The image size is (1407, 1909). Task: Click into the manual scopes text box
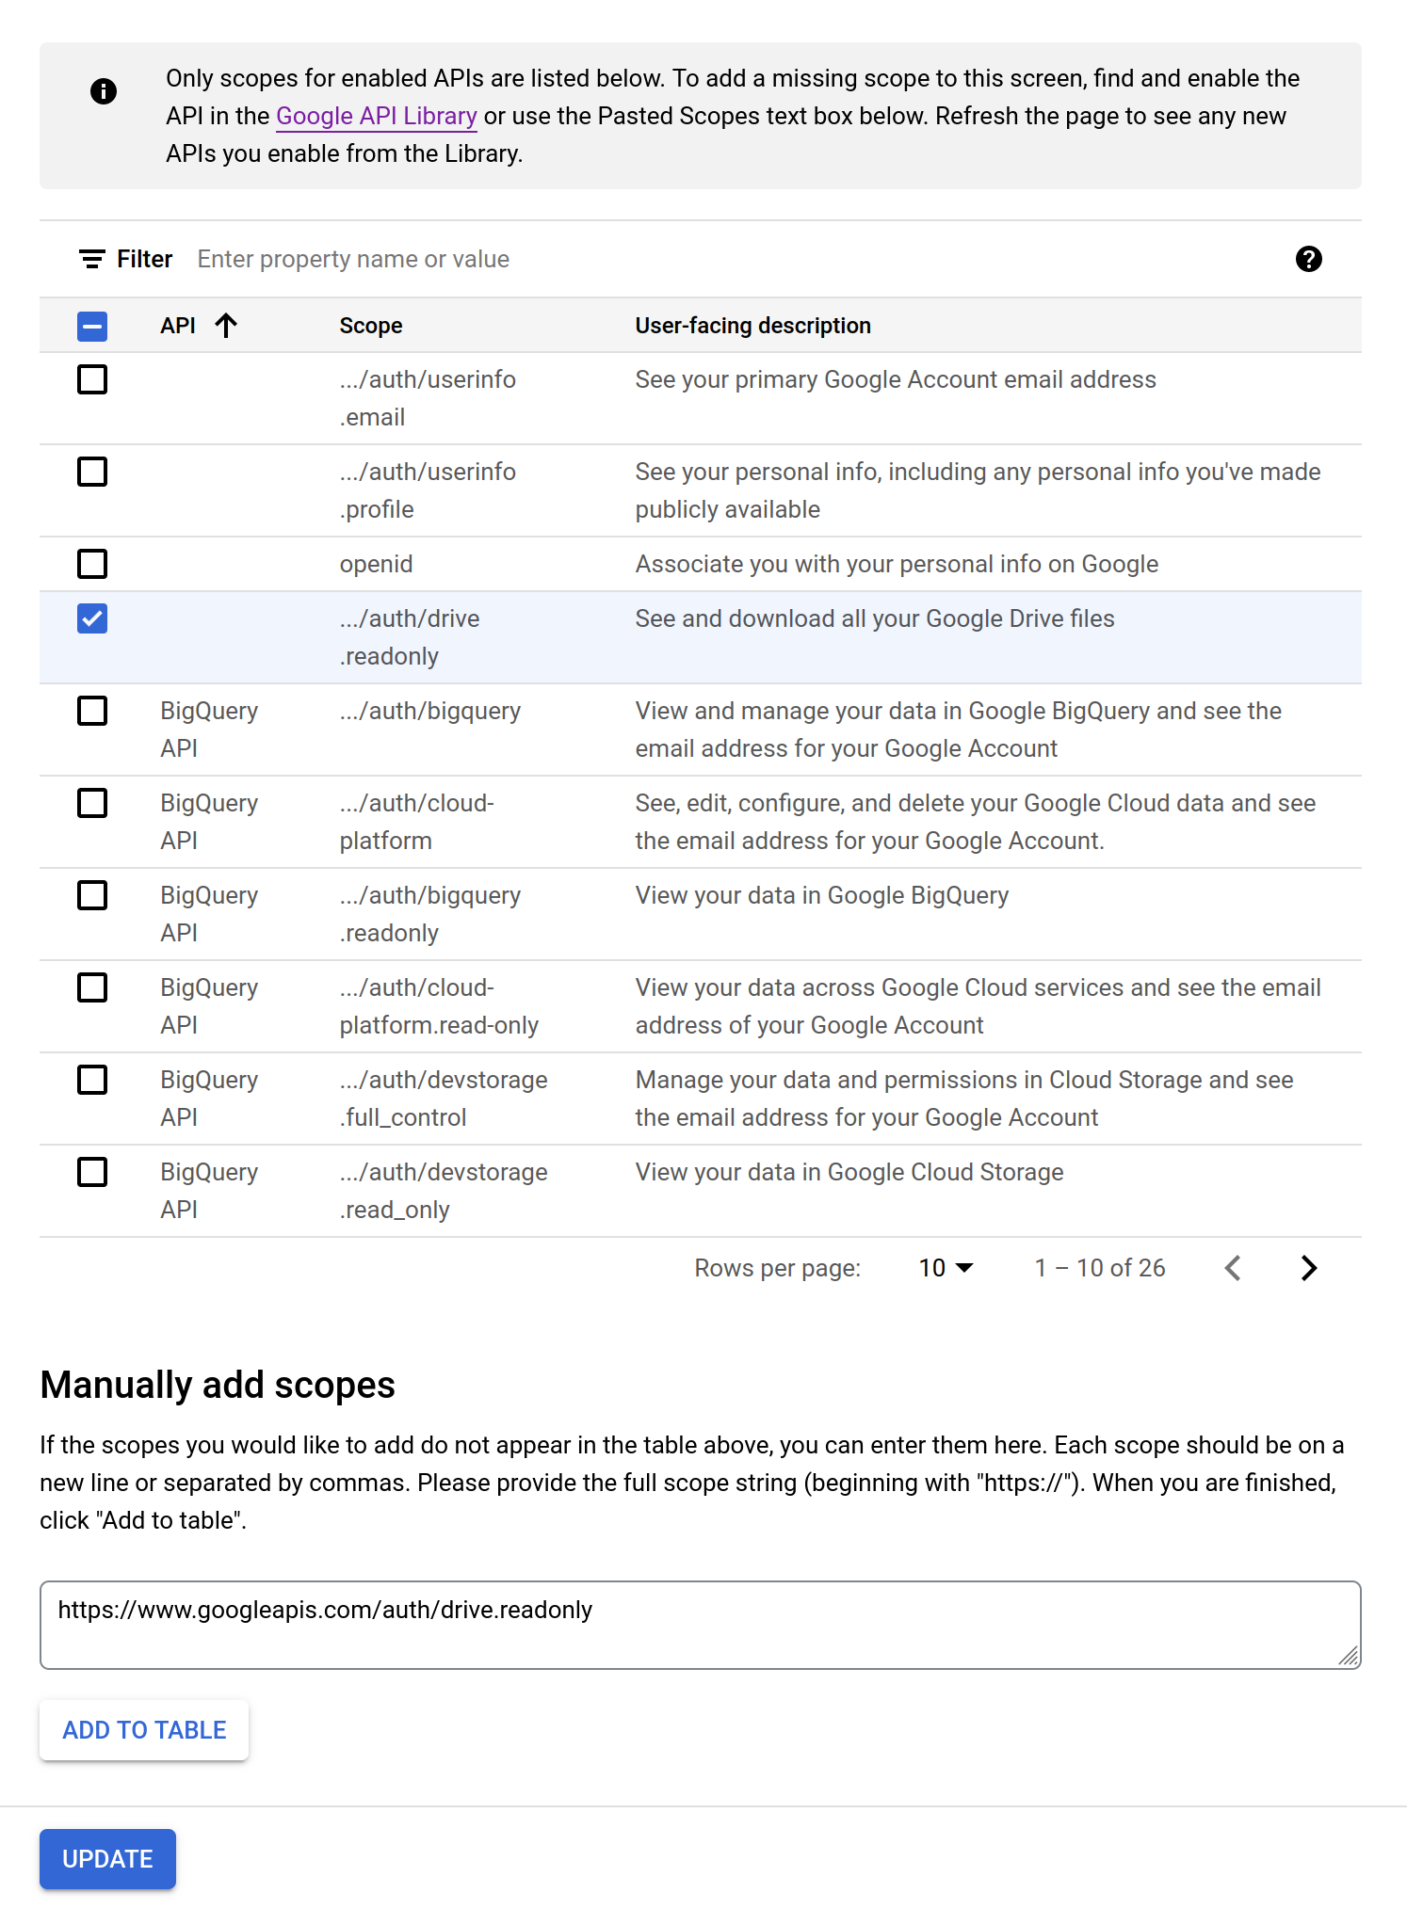click(700, 1626)
